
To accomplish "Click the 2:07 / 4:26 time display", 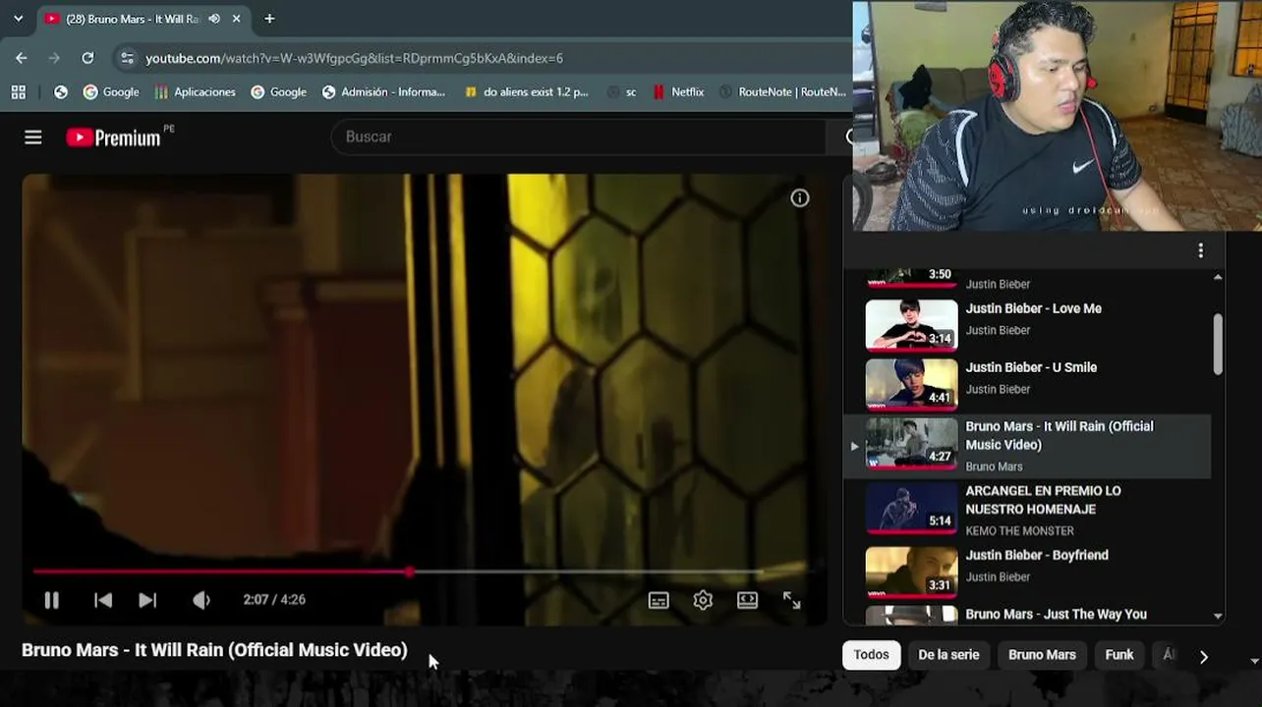I will 274,600.
